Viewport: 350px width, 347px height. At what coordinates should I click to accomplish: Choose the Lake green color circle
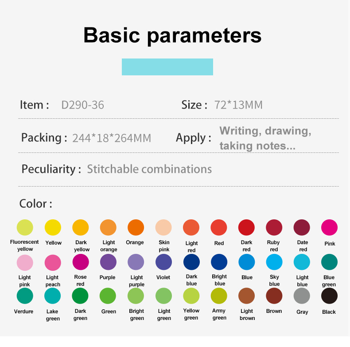pyautogui.click(x=53, y=296)
